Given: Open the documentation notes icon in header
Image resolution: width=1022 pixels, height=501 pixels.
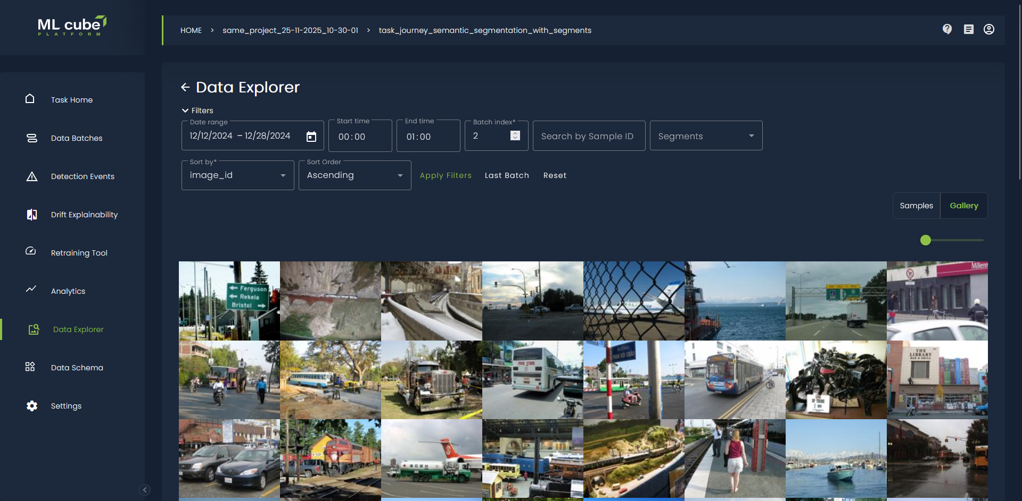Looking at the screenshot, I should [x=968, y=29].
